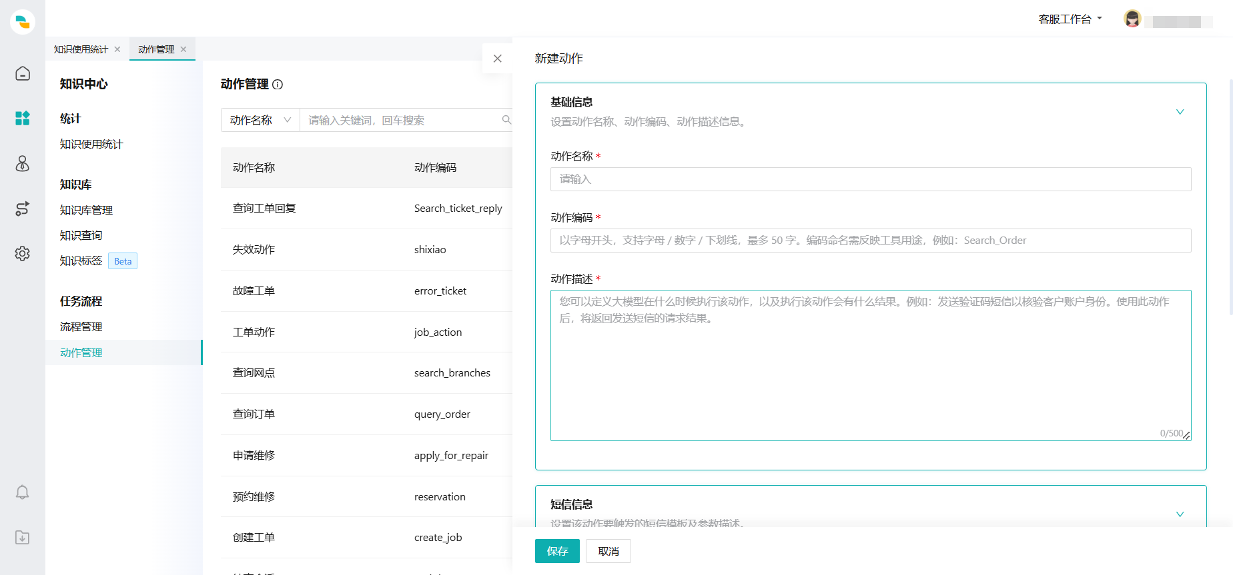Viewport: 1233px width, 575px height.
Task: Click the workflow route icon in sidebar
Action: [x=23, y=209]
